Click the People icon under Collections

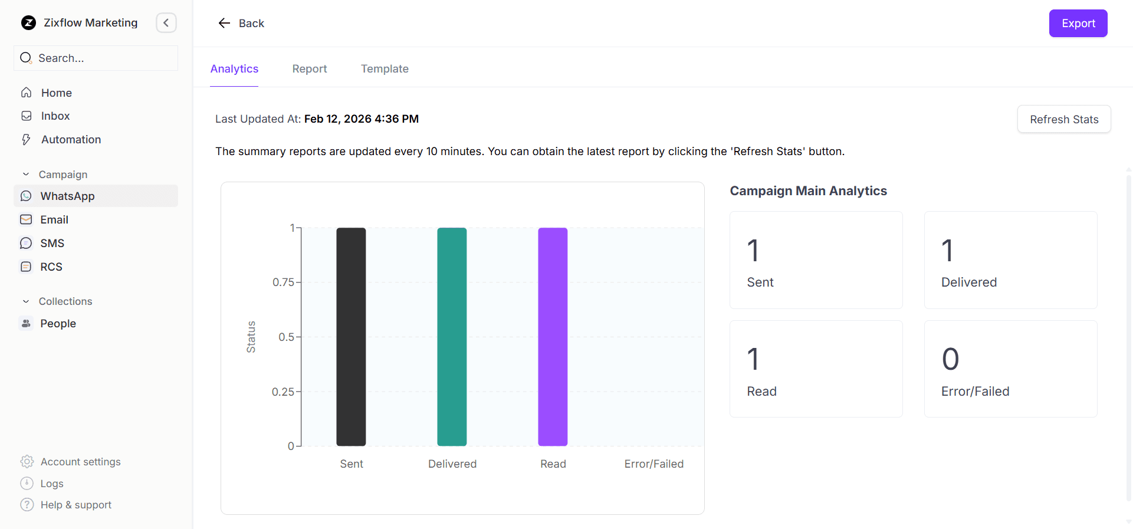[x=26, y=323]
